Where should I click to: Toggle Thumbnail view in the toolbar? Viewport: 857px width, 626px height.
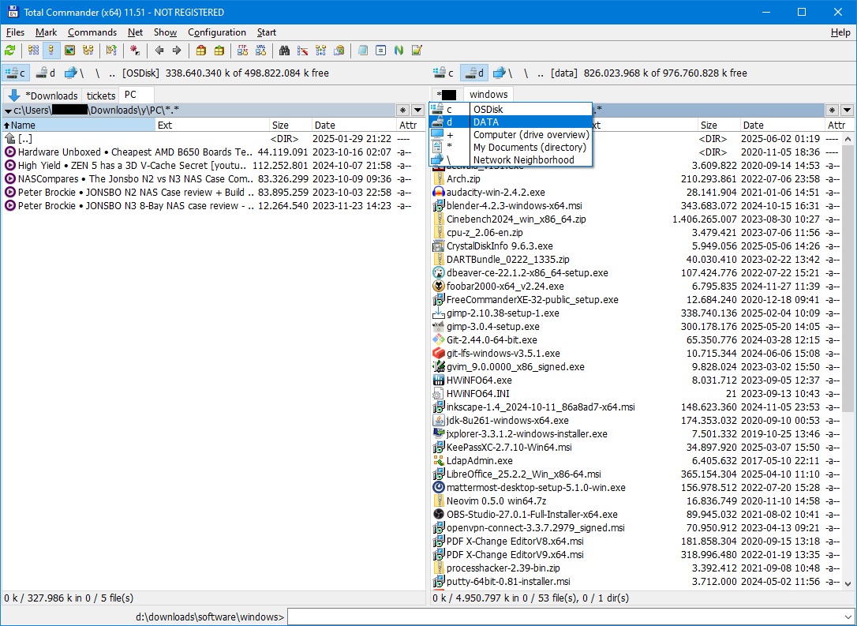point(69,51)
